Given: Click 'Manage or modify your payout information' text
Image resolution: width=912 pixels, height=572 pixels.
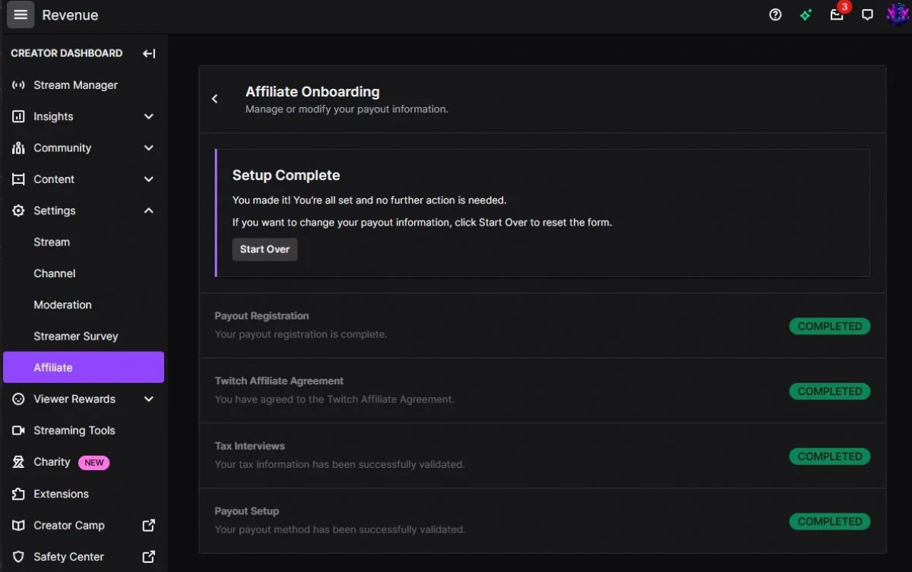Looking at the screenshot, I should (347, 109).
